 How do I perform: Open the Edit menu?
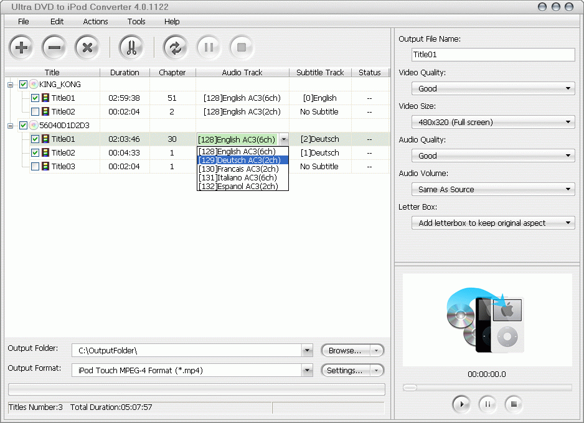57,22
